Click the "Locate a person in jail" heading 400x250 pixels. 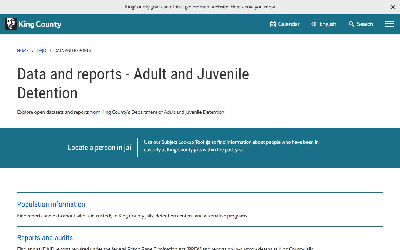coord(100,147)
